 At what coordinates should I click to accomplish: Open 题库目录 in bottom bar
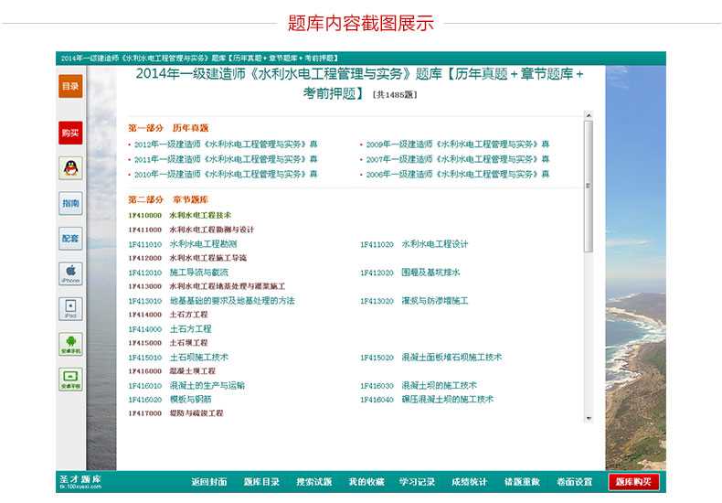click(x=261, y=482)
